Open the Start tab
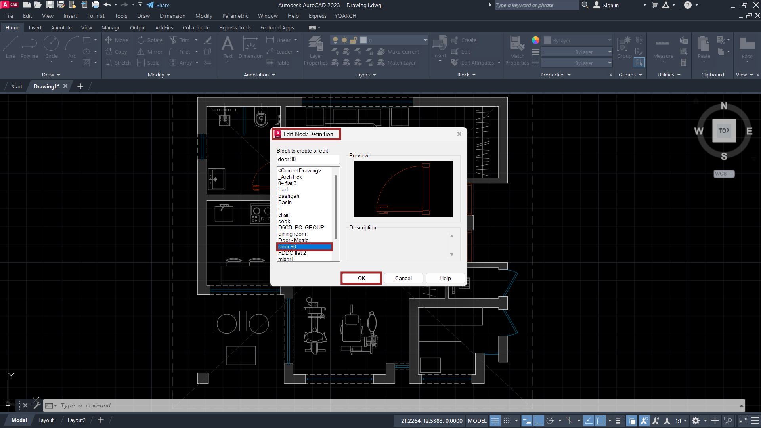 17,86
